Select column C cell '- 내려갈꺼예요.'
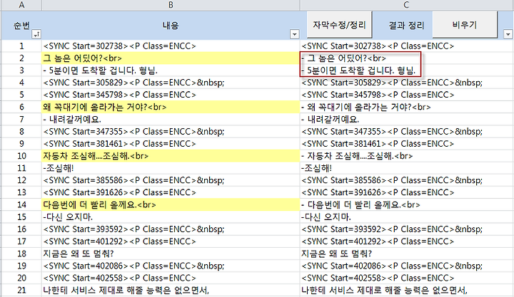 coord(407,119)
